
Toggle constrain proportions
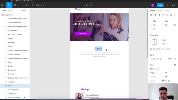pos(175,25)
